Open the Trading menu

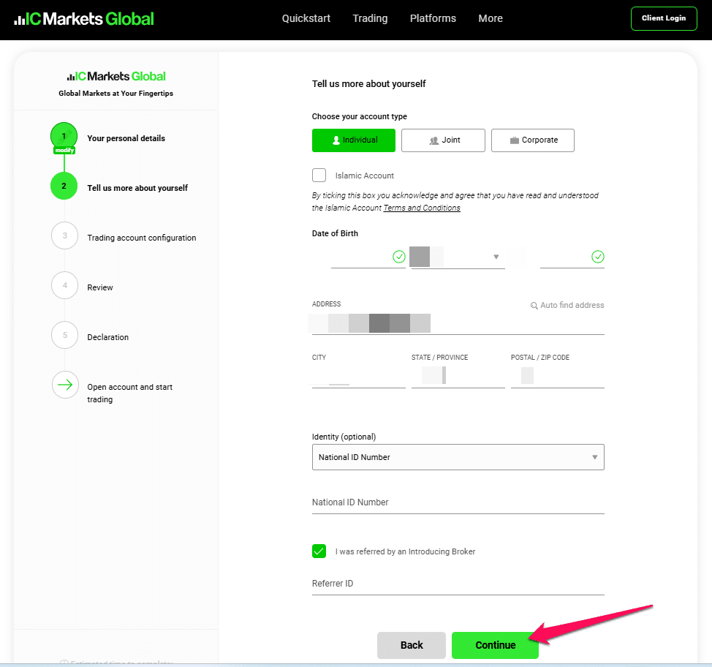(370, 18)
